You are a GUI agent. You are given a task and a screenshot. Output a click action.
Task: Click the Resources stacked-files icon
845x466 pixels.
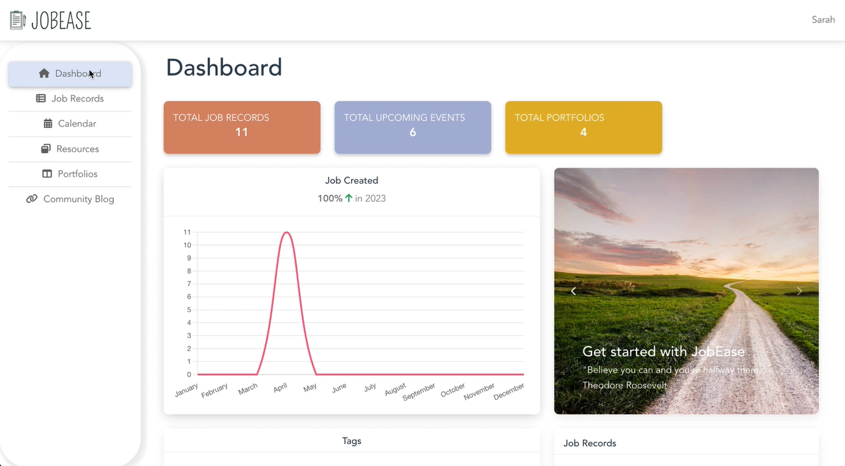(46, 149)
